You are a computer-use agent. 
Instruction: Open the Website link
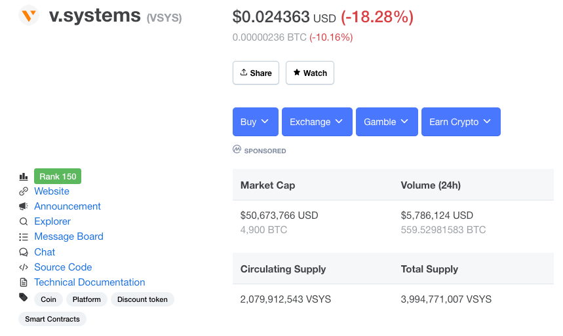click(x=52, y=191)
